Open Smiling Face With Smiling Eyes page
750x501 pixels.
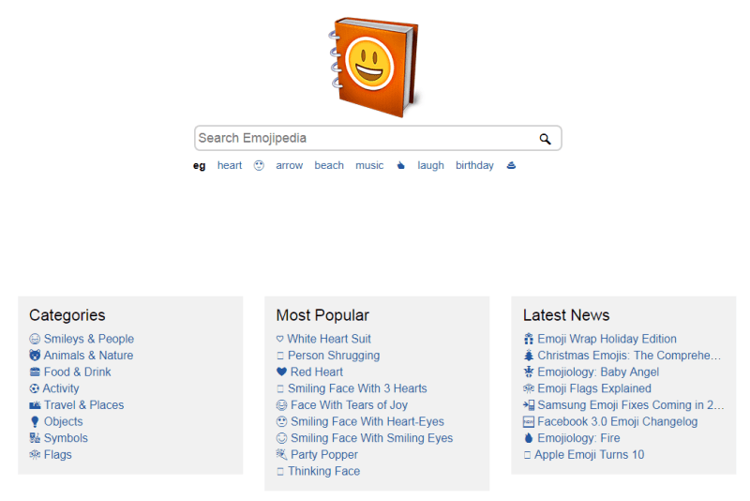tap(371, 438)
